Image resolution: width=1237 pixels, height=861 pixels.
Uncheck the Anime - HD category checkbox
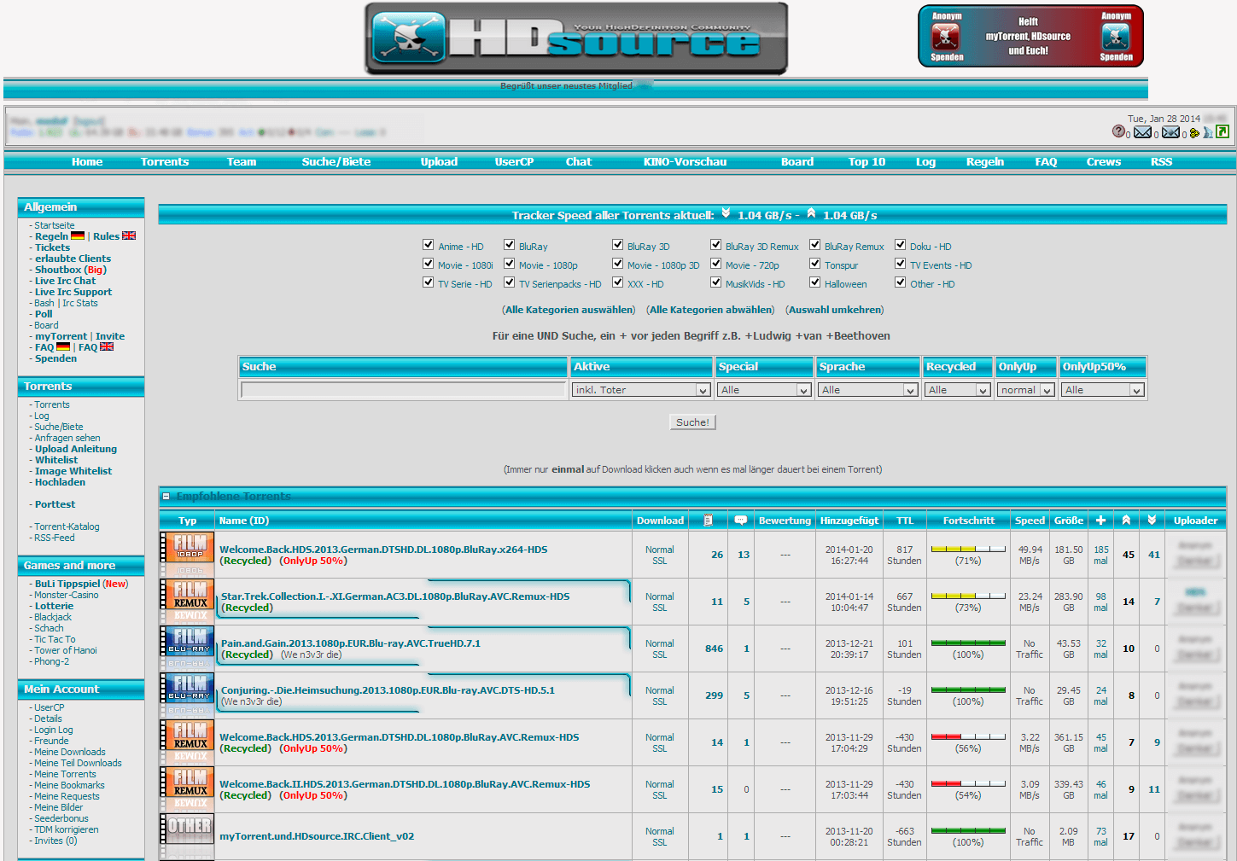point(429,245)
